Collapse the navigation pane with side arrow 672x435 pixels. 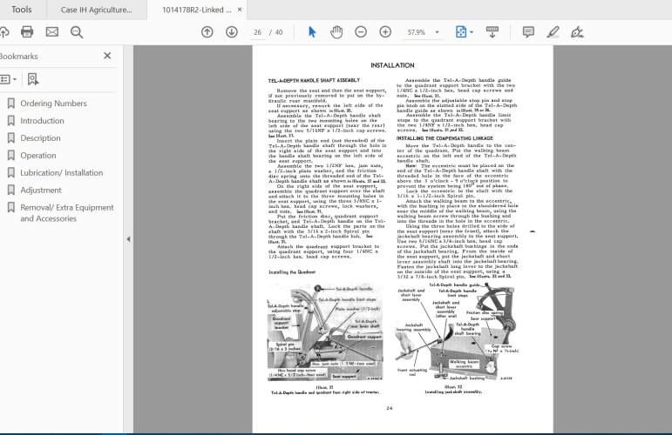point(128,239)
